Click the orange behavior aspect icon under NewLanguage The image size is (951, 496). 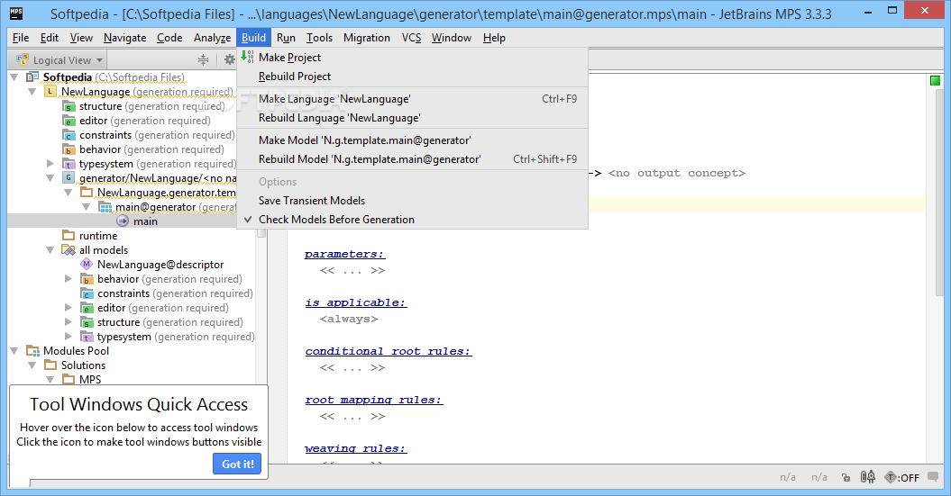[69, 149]
